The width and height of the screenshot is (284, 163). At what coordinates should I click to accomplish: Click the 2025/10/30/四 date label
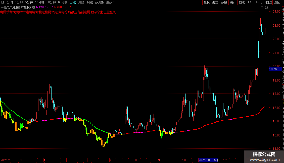click(x=208, y=160)
